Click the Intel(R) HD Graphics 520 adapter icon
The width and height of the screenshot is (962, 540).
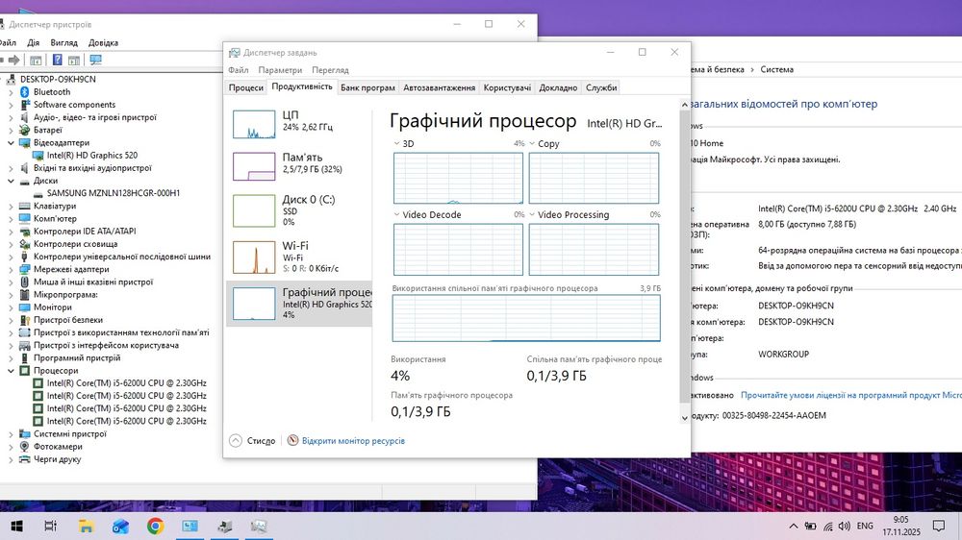coord(38,155)
